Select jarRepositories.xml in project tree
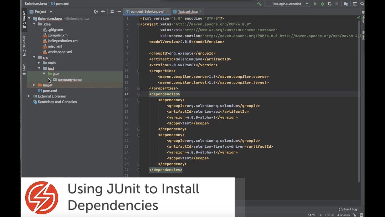 pos(63,41)
